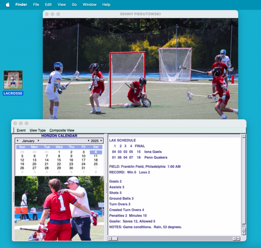The image size is (261, 248).
Task: Open the Composite View menu
Action: tap(62, 130)
